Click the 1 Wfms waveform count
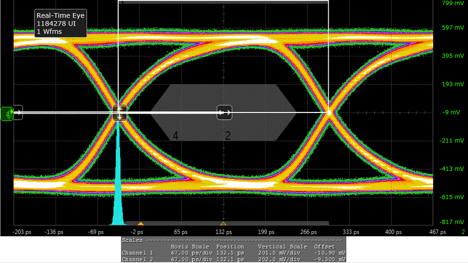The image size is (468, 263). click(x=49, y=32)
